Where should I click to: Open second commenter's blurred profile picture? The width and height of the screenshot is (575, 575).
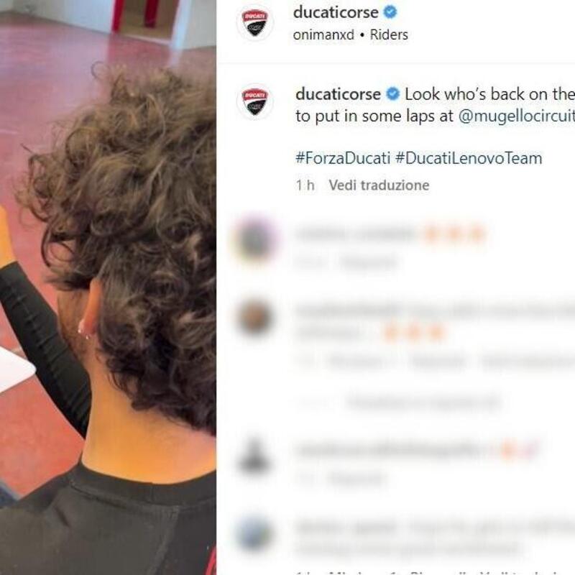pos(255,318)
